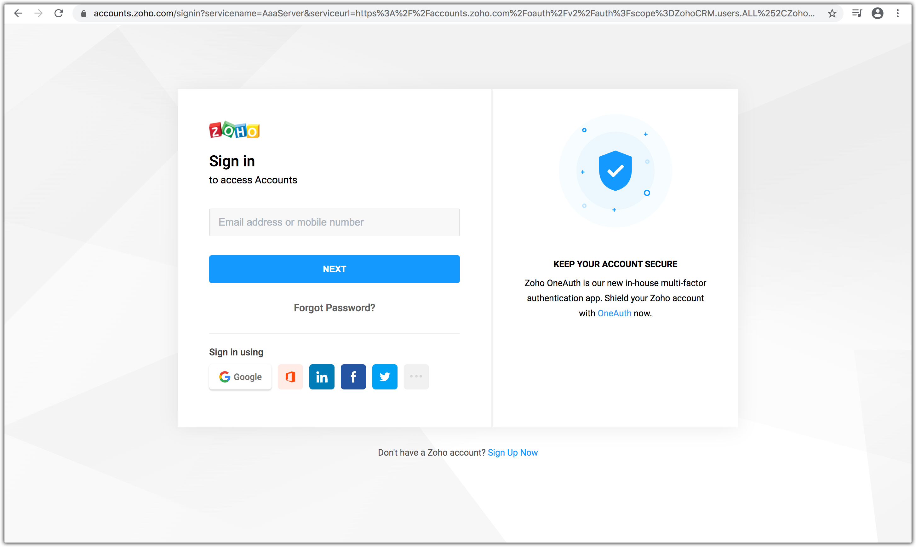Navigate forward with the forward arrow

(x=39, y=14)
